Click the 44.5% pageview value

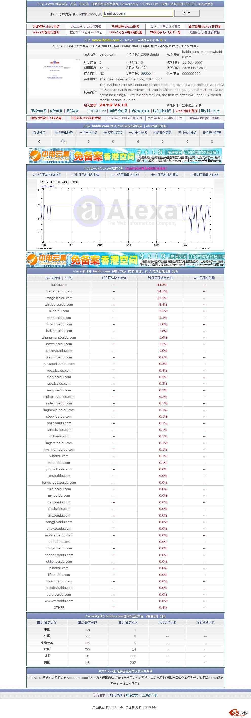[x=162, y=285]
